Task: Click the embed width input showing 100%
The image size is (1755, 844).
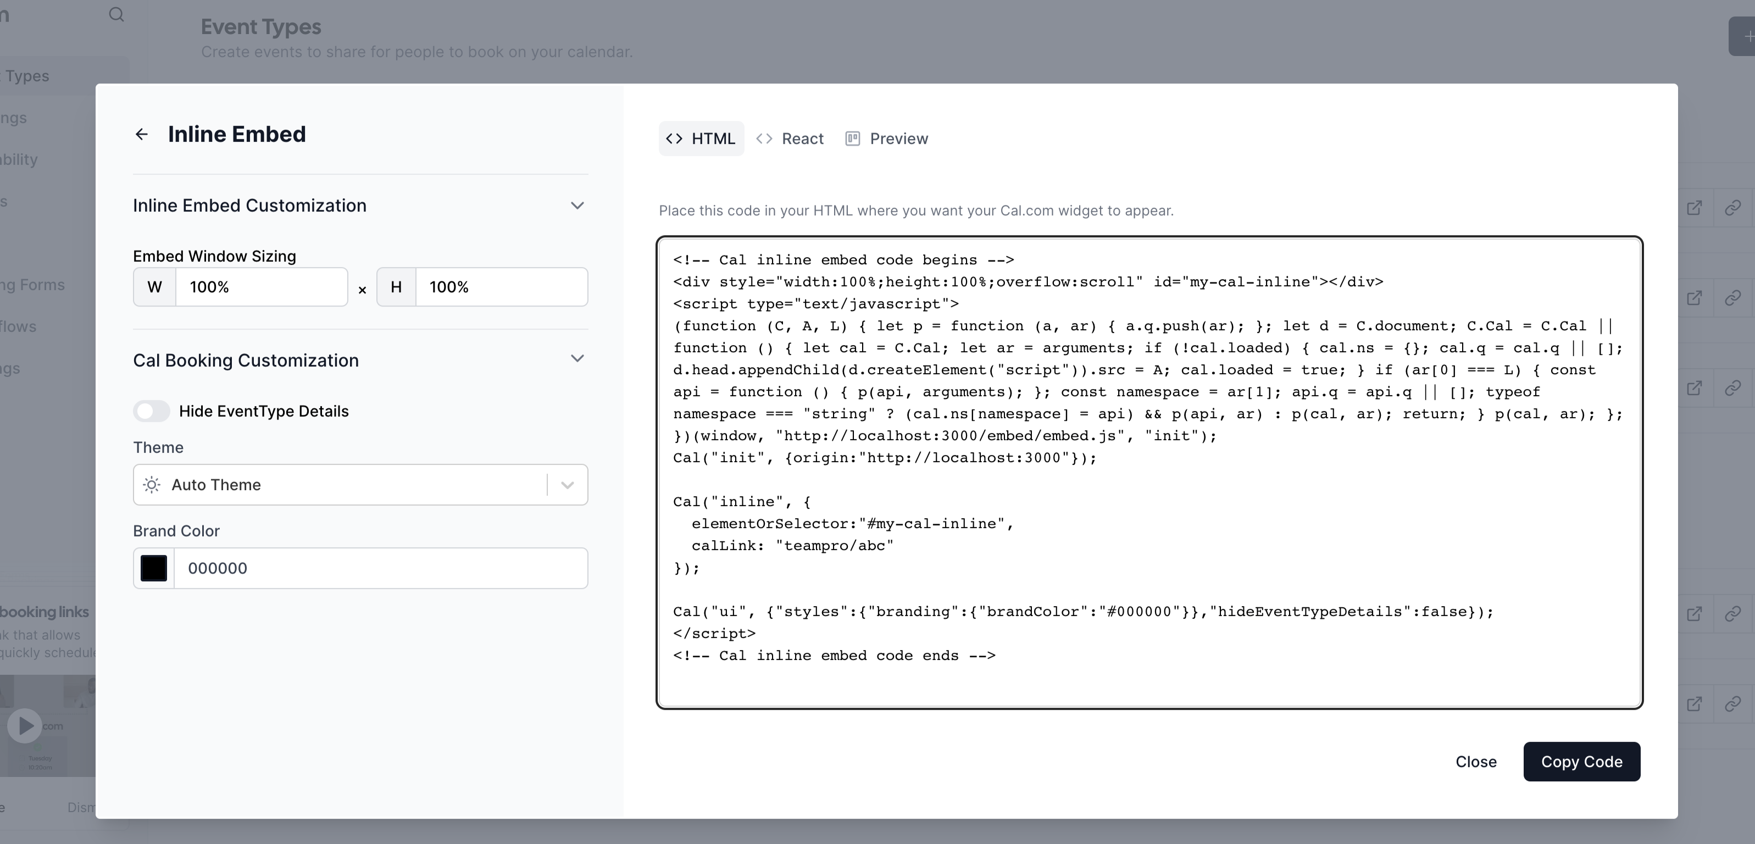Action: (x=262, y=287)
